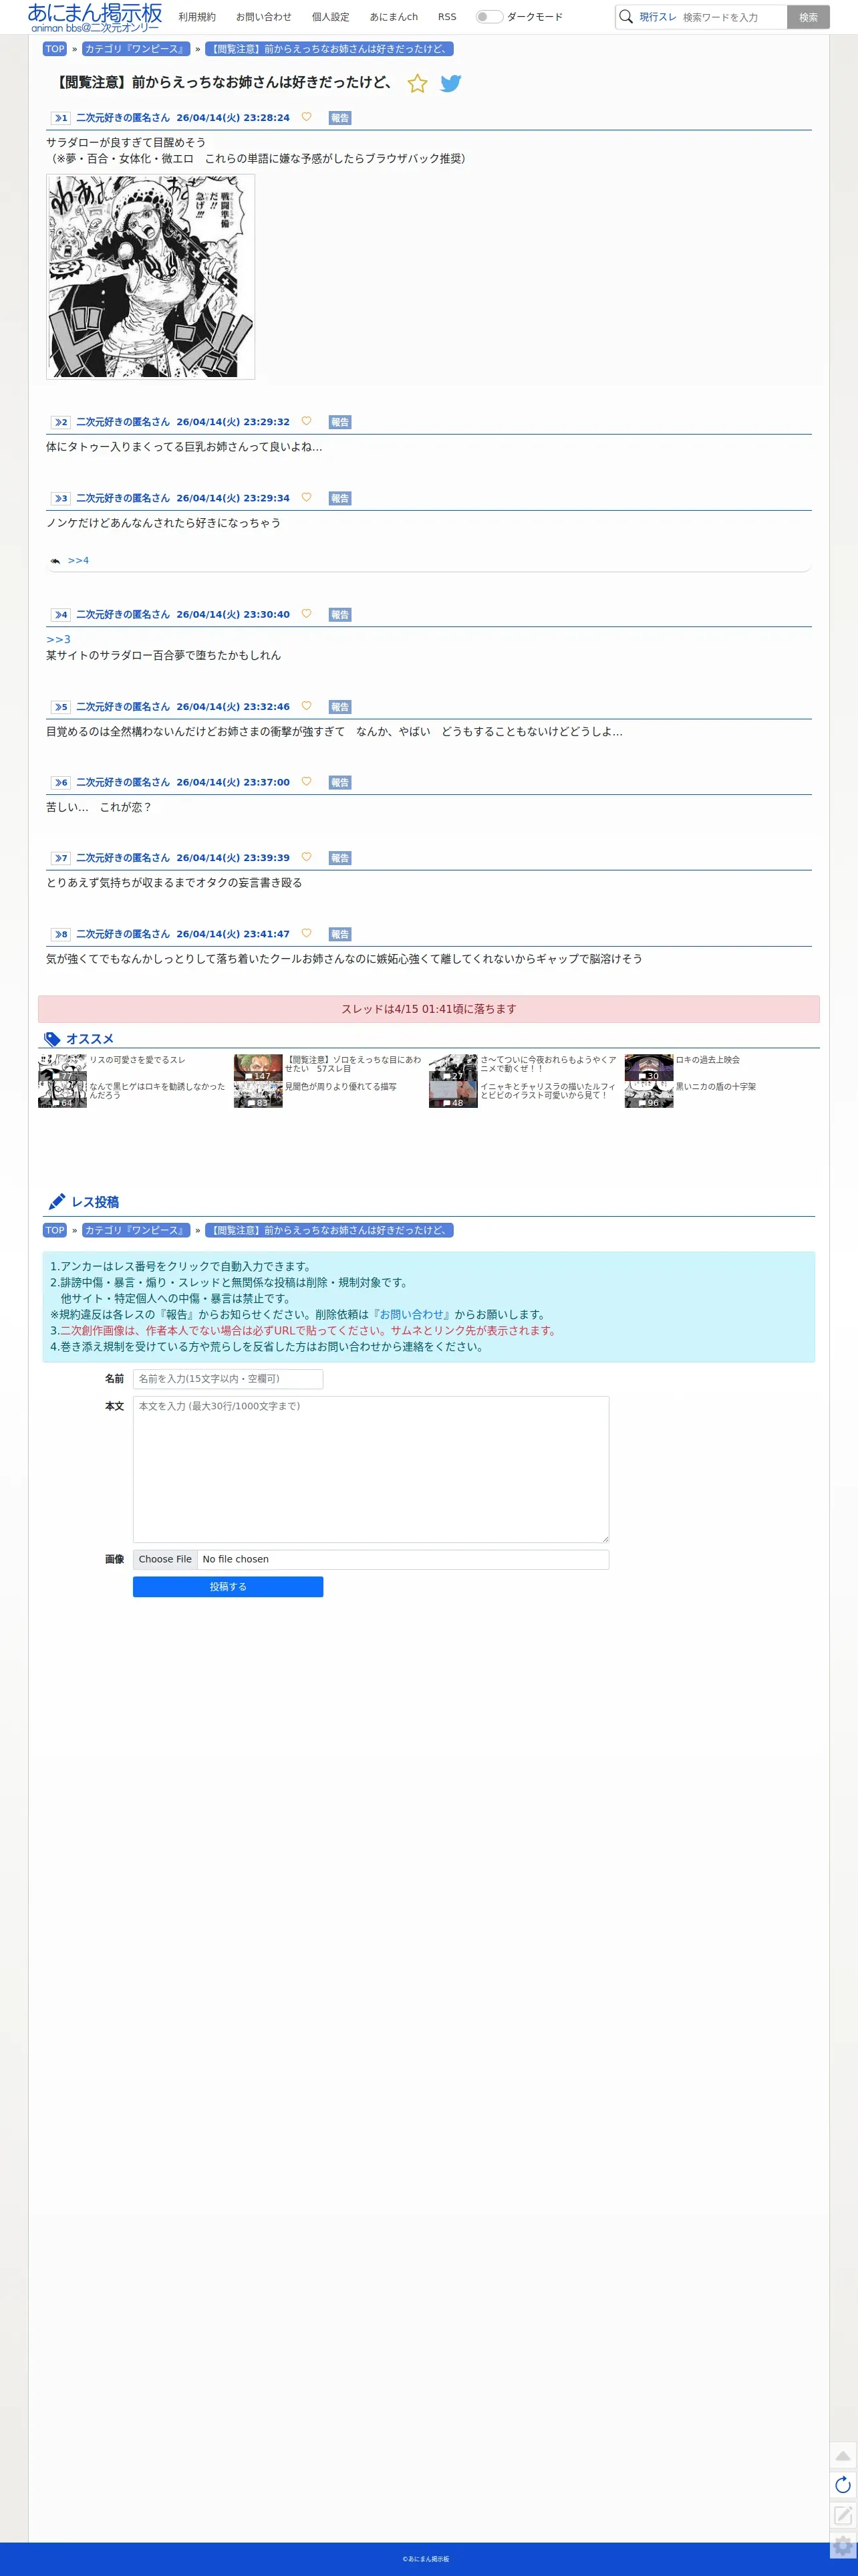This screenshot has height=2576, width=858.
Task: Submit the reply with 投稿する
Action: tap(228, 1587)
